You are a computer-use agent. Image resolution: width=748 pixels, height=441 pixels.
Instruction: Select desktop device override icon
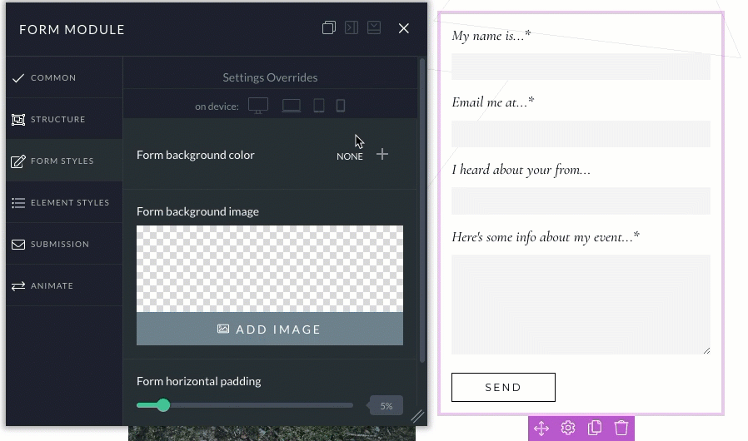tap(258, 106)
